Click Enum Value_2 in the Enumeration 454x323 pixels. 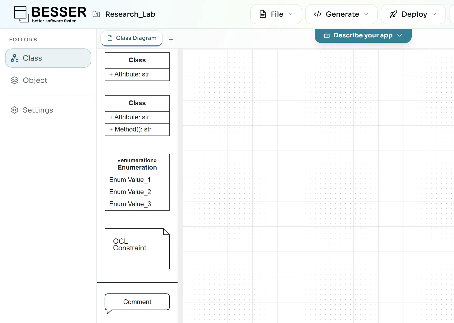(x=130, y=192)
